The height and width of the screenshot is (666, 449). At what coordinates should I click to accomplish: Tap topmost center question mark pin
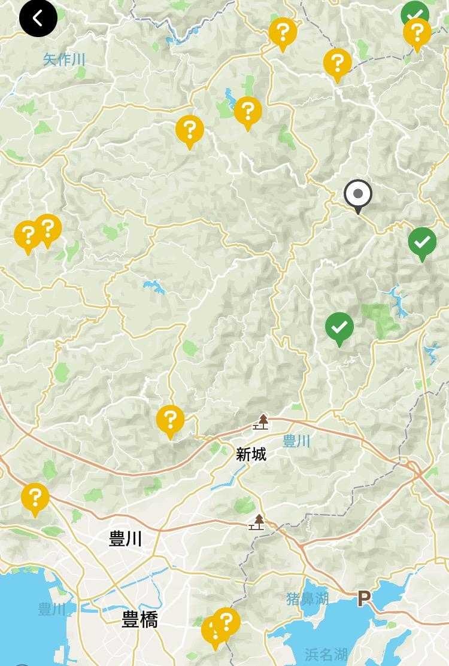(283, 35)
